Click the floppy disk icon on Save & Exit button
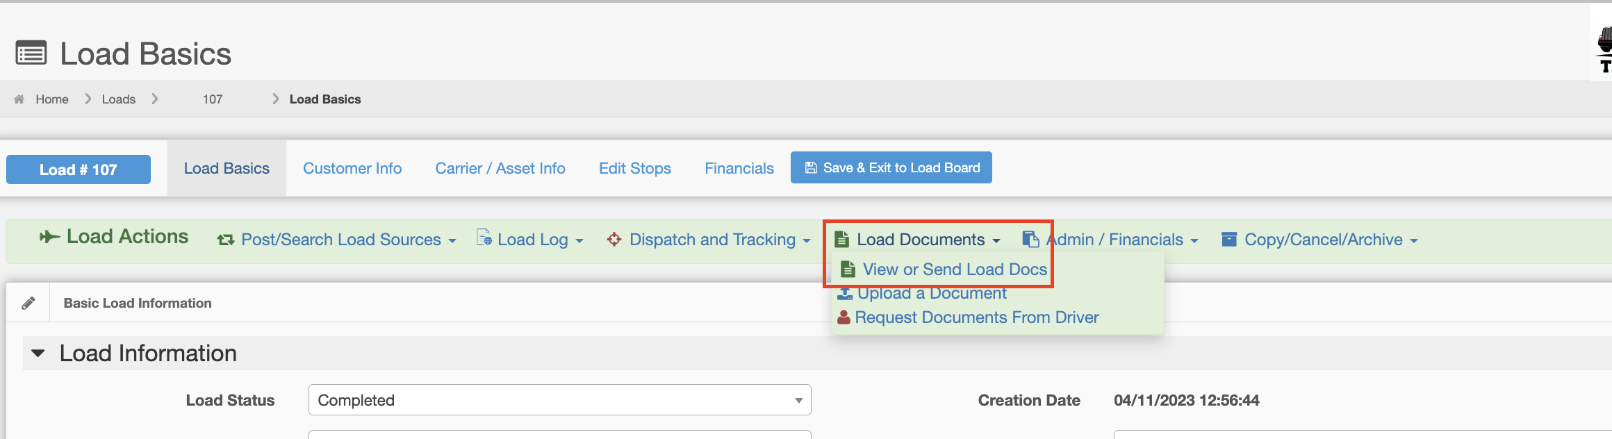The width and height of the screenshot is (1612, 439). (811, 167)
